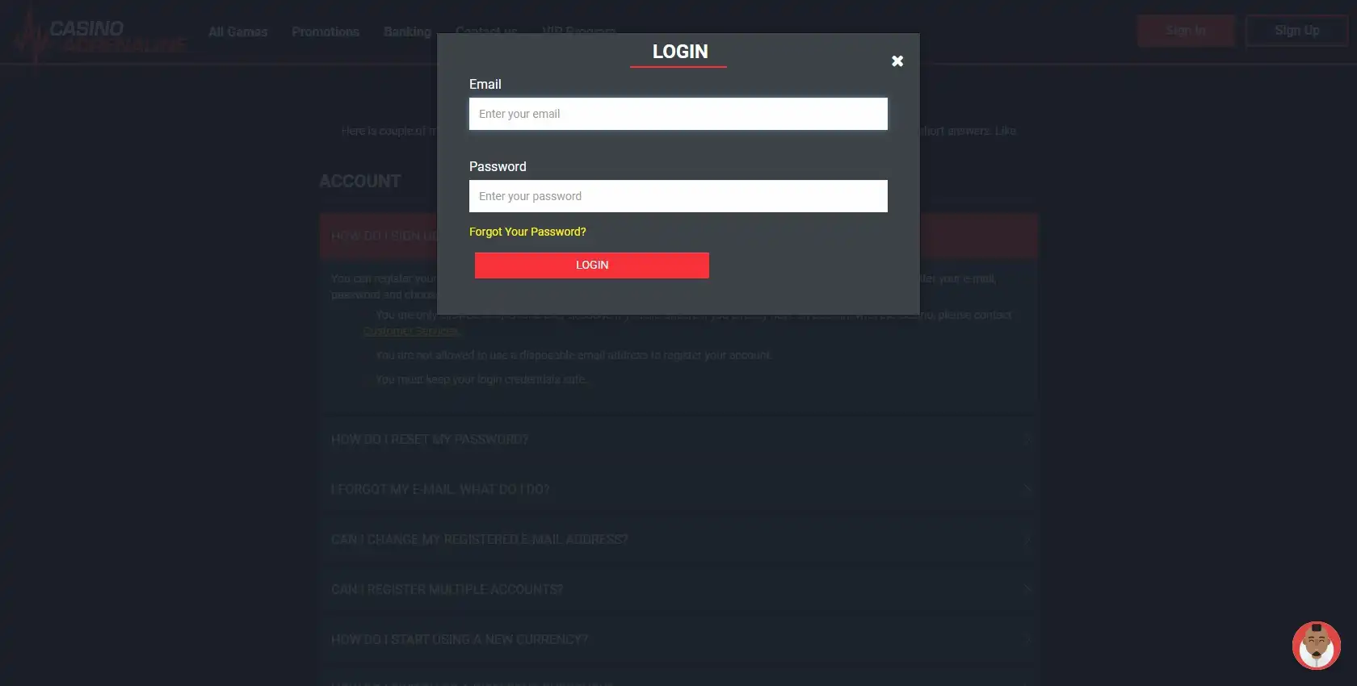Image resolution: width=1357 pixels, height=686 pixels.
Task: Click the chevron beside the multiple accounts question
Action: tap(1027, 589)
